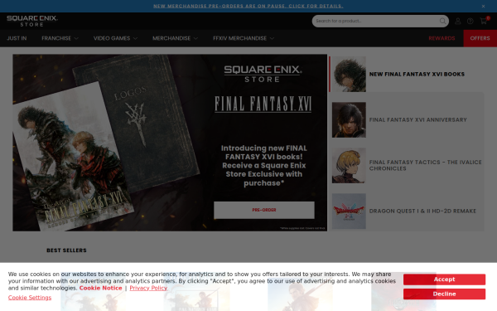Open Cookie Settings link
497x311 pixels.
tap(30, 298)
